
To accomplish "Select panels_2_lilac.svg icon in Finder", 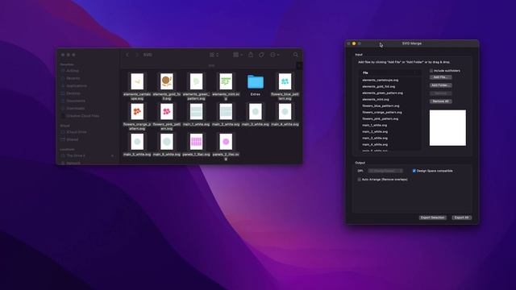I will [x=226, y=142].
